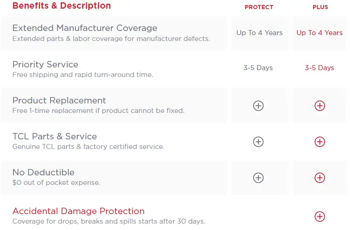This screenshot has height=230, width=350.
Task: Select the PROTECT plan column header
Action: pos(259,7)
